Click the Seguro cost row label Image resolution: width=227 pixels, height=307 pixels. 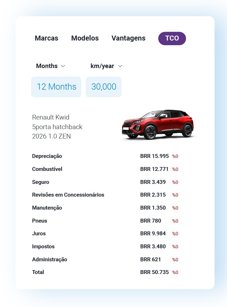(41, 182)
